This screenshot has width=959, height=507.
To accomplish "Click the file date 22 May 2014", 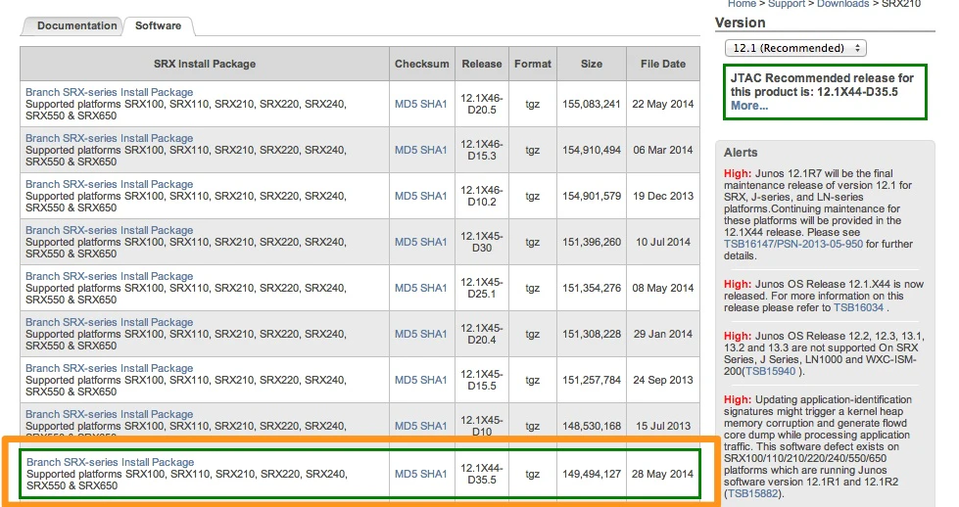I will coord(663,104).
